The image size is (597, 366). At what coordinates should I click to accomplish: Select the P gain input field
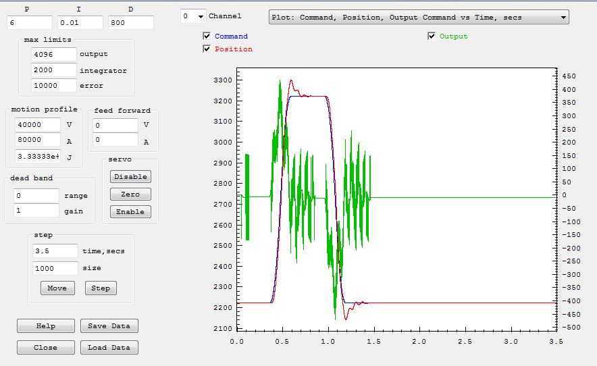coord(28,24)
